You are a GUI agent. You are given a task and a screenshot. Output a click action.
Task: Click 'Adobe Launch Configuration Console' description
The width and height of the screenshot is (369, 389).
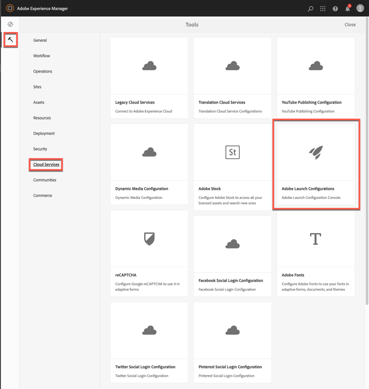(x=311, y=197)
